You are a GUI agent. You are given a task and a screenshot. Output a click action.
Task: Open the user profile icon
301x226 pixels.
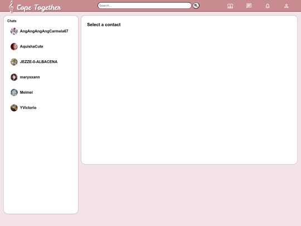click(286, 6)
